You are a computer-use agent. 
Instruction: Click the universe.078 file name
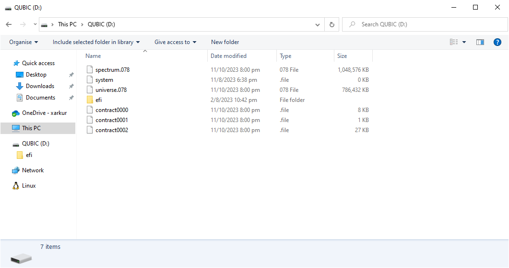pos(111,89)
